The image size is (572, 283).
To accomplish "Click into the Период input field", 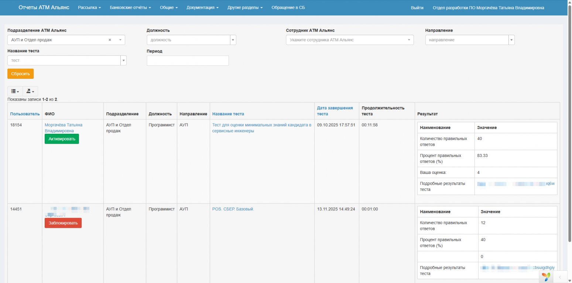I will pos(188,60).
